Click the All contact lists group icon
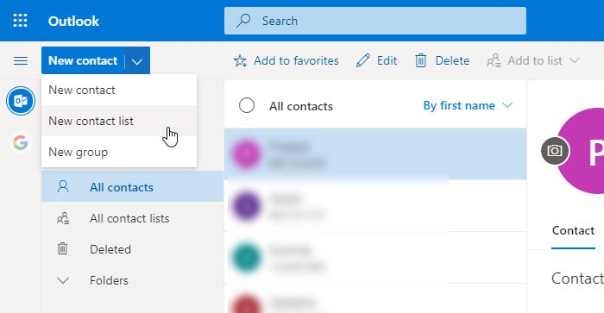Screen dimensions: 604x313 click(63, 218)
